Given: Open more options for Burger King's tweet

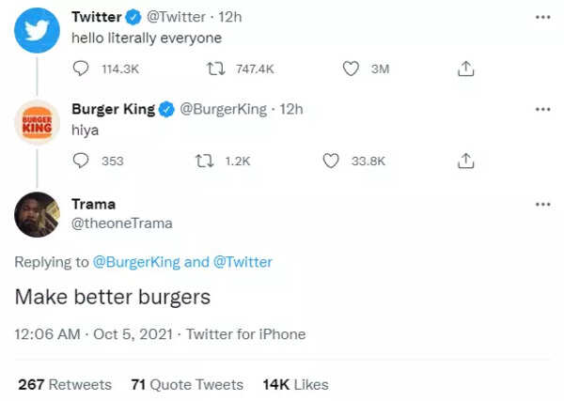Looking at the screenshot, I should [542, 109].
